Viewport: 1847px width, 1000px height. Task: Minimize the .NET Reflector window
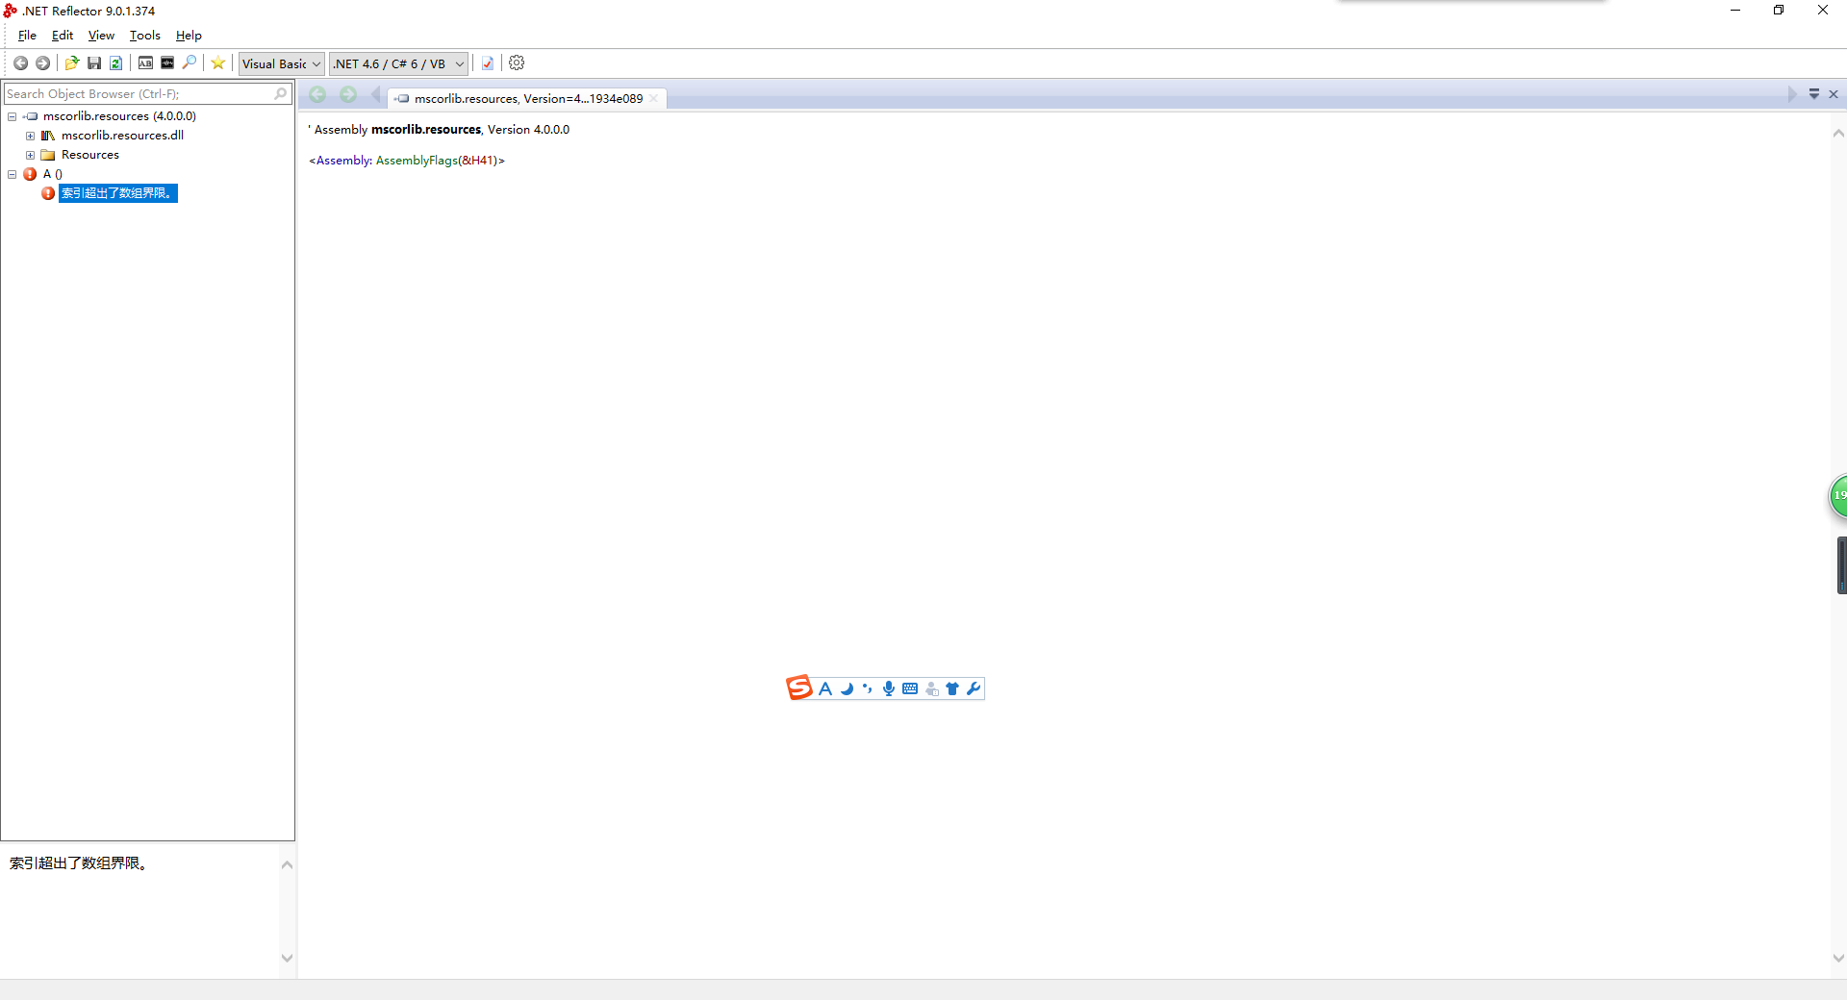point(1735,11)
